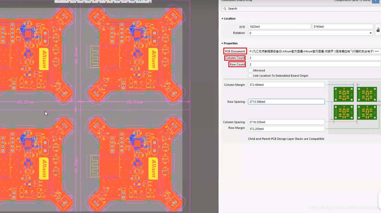This screenshot has width=381, height=213.
Task: Click the layer stacks compatible message text
Action: 286,139
